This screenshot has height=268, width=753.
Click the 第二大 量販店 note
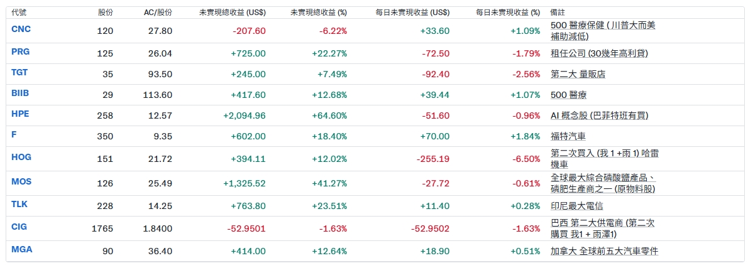pos(578,74)
